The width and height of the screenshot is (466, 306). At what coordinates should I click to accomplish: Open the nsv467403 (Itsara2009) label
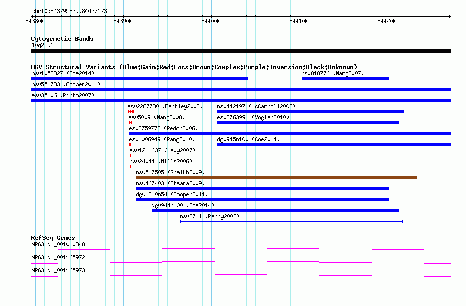(170, 183)
